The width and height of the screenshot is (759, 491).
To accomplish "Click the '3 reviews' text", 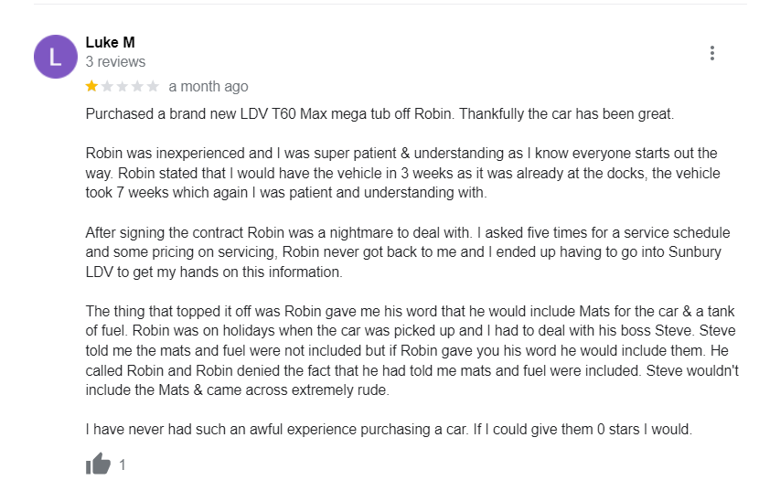I will [115, 61].
